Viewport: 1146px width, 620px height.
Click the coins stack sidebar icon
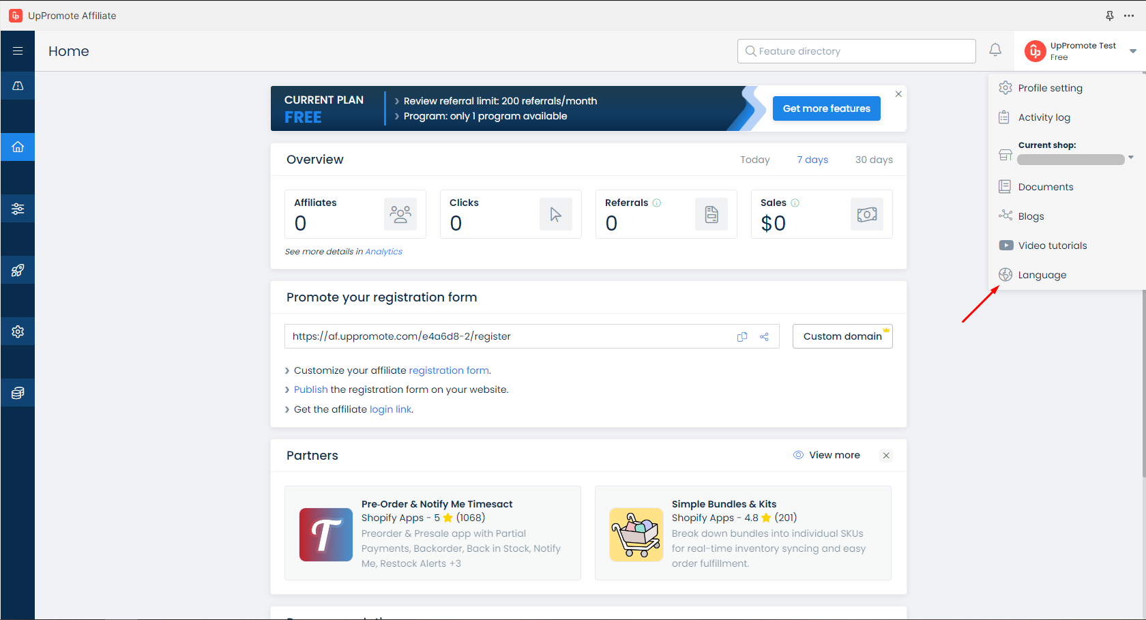[x=18, y=393]
